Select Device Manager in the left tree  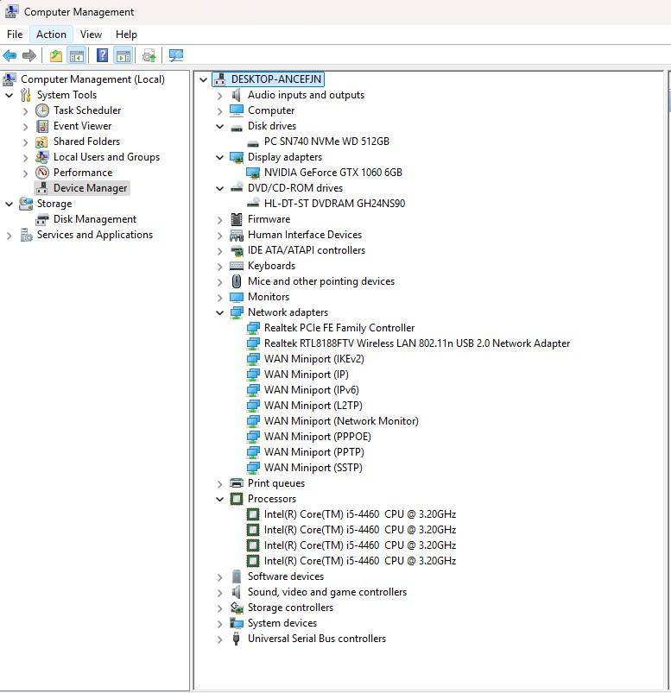pos(90,188)
